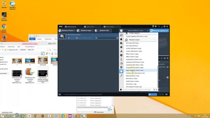The width and height of the screenshot is (210, 118).
Task: Click the horizontal scrollbar in the rear file dialog
Action: (x=93, y=107)
